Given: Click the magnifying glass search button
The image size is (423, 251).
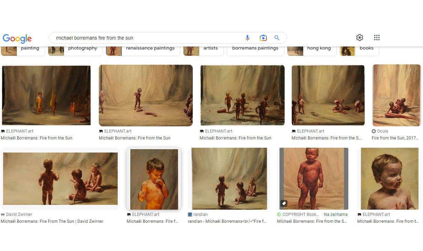Looking at the screenshot, I should [277, 38].
